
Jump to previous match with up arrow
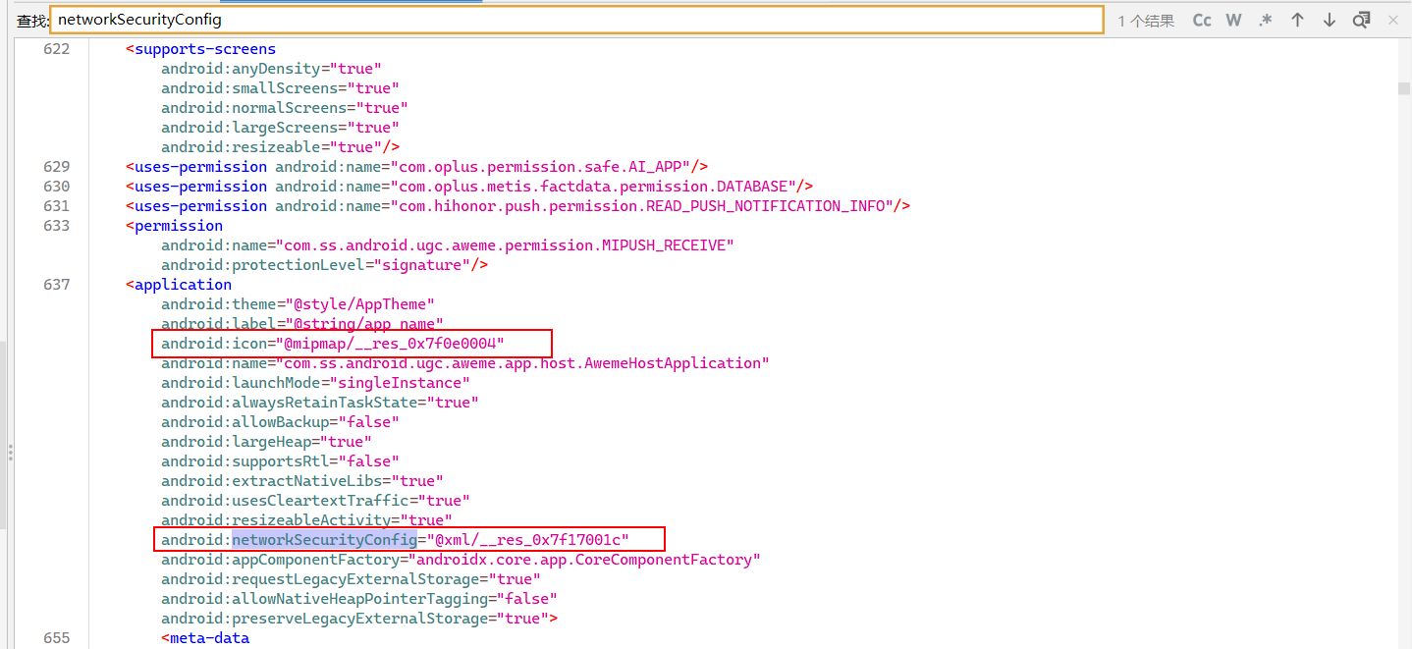(x=1297, y=20)
